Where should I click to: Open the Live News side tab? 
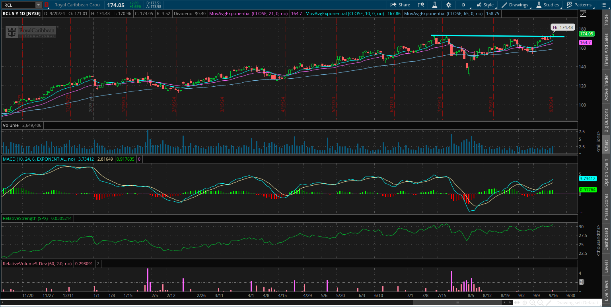[606, 290]
